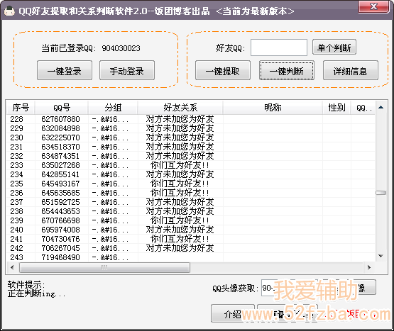Click the 一键登录 button
This screenshot has width=394, height=331.
pyautogui.click(x=65, y=70)
